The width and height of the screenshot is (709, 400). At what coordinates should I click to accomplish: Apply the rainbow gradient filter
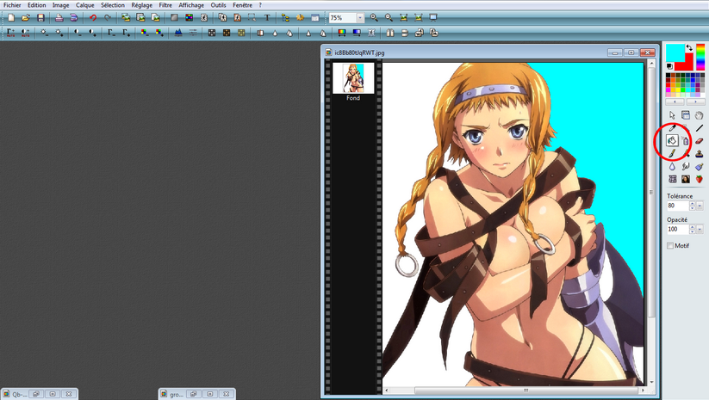click(341, 33)
